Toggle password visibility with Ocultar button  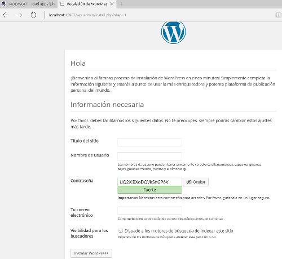click(196, 182)
